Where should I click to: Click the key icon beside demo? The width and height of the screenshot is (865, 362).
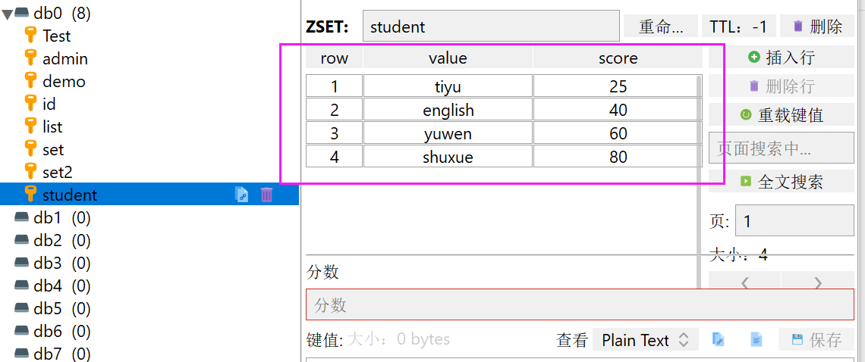(x=31, y=81)
